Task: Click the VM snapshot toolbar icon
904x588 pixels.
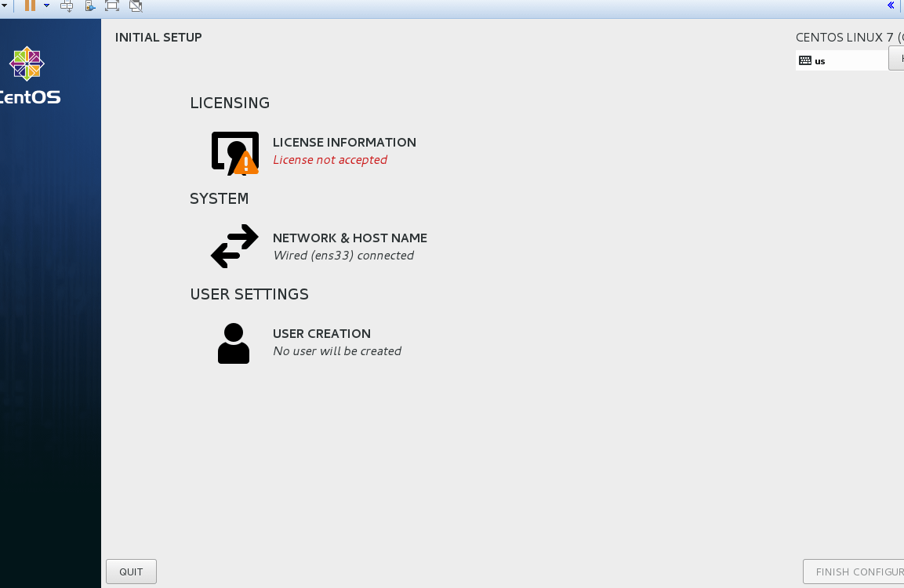Action: (90, 5)
